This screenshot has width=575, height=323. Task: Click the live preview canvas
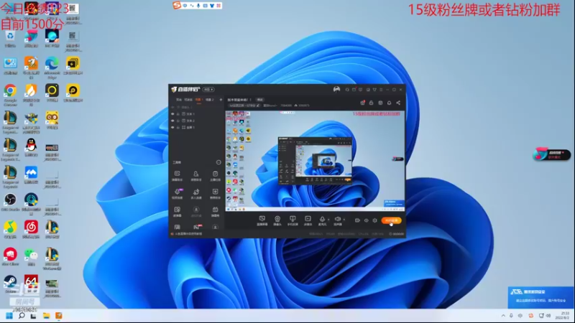tap(315, 161)
